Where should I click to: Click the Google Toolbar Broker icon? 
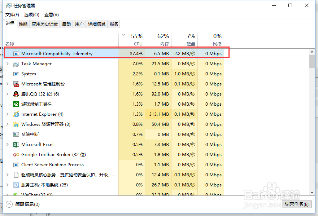16,155
